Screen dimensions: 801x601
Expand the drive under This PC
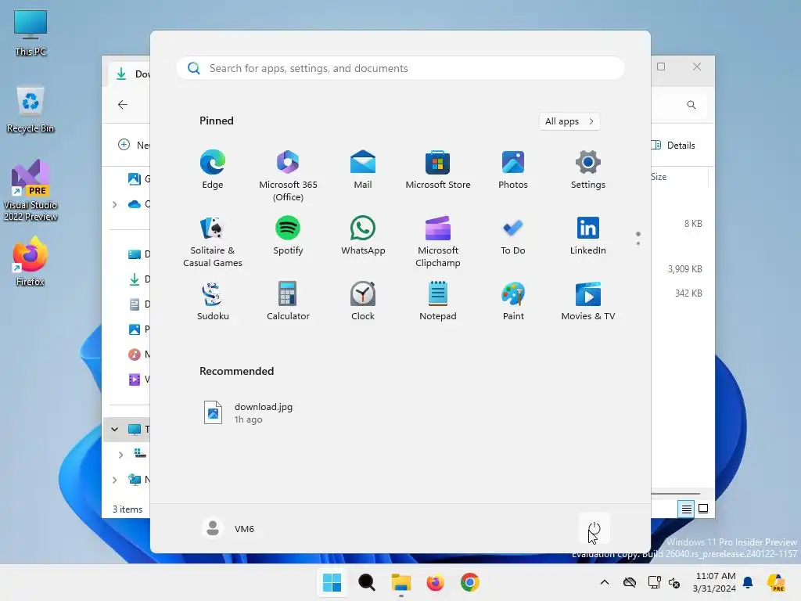(x=120, y=455)
